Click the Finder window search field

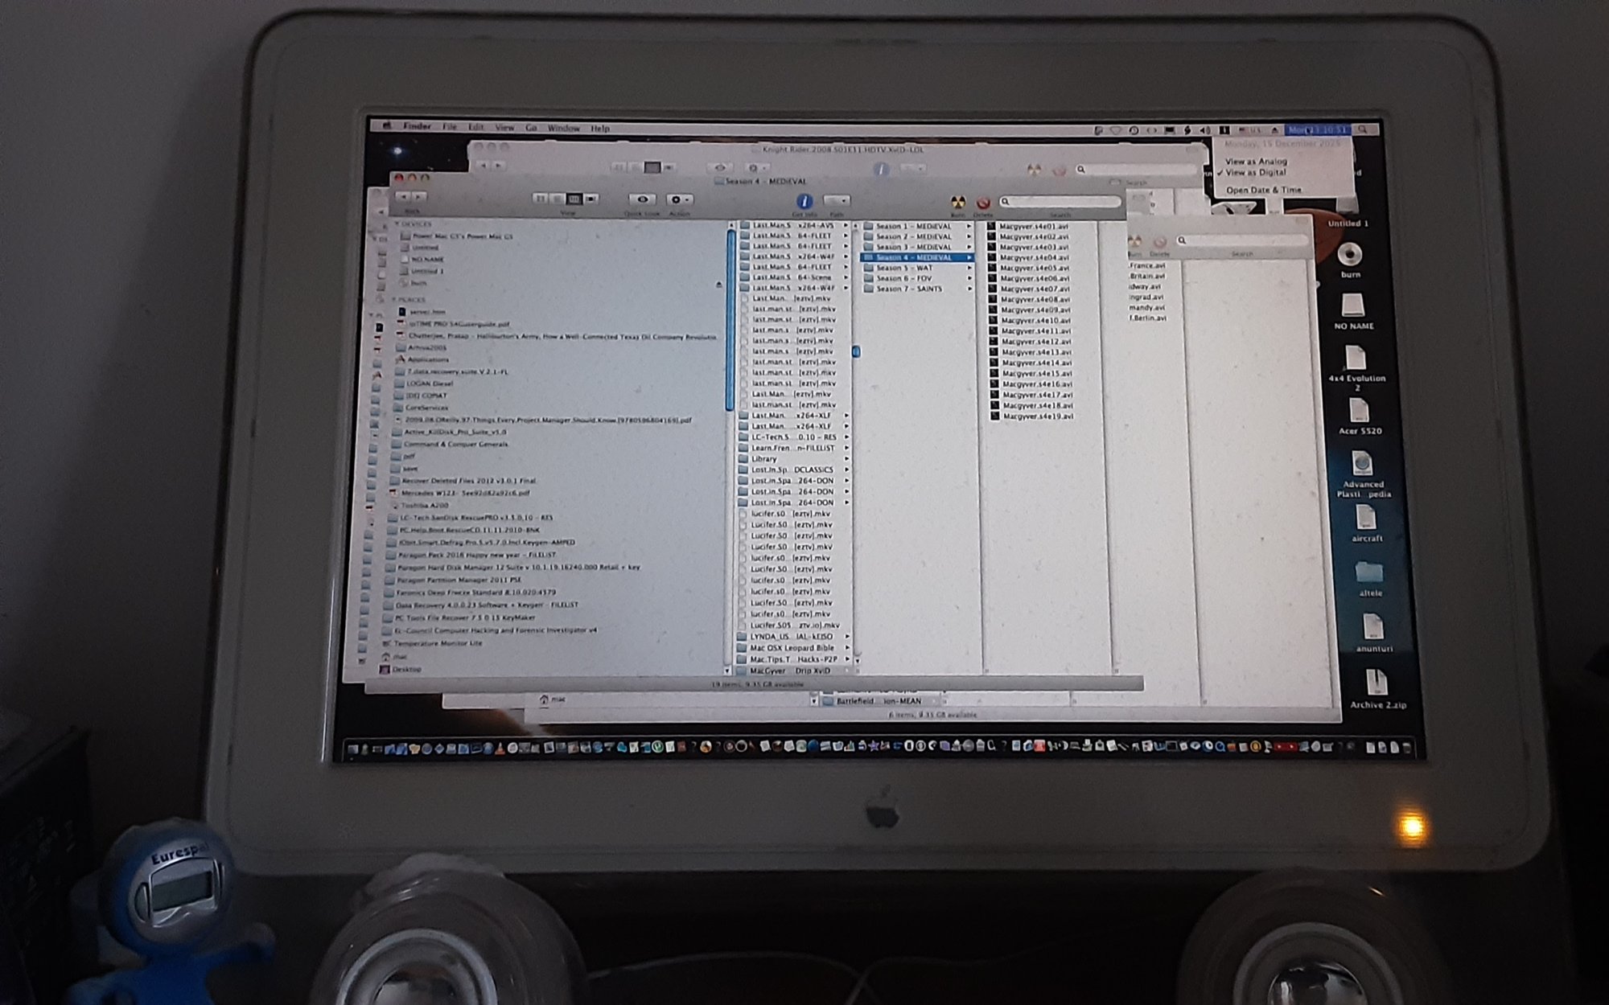pyautogui.click(x=1062, y=202)
